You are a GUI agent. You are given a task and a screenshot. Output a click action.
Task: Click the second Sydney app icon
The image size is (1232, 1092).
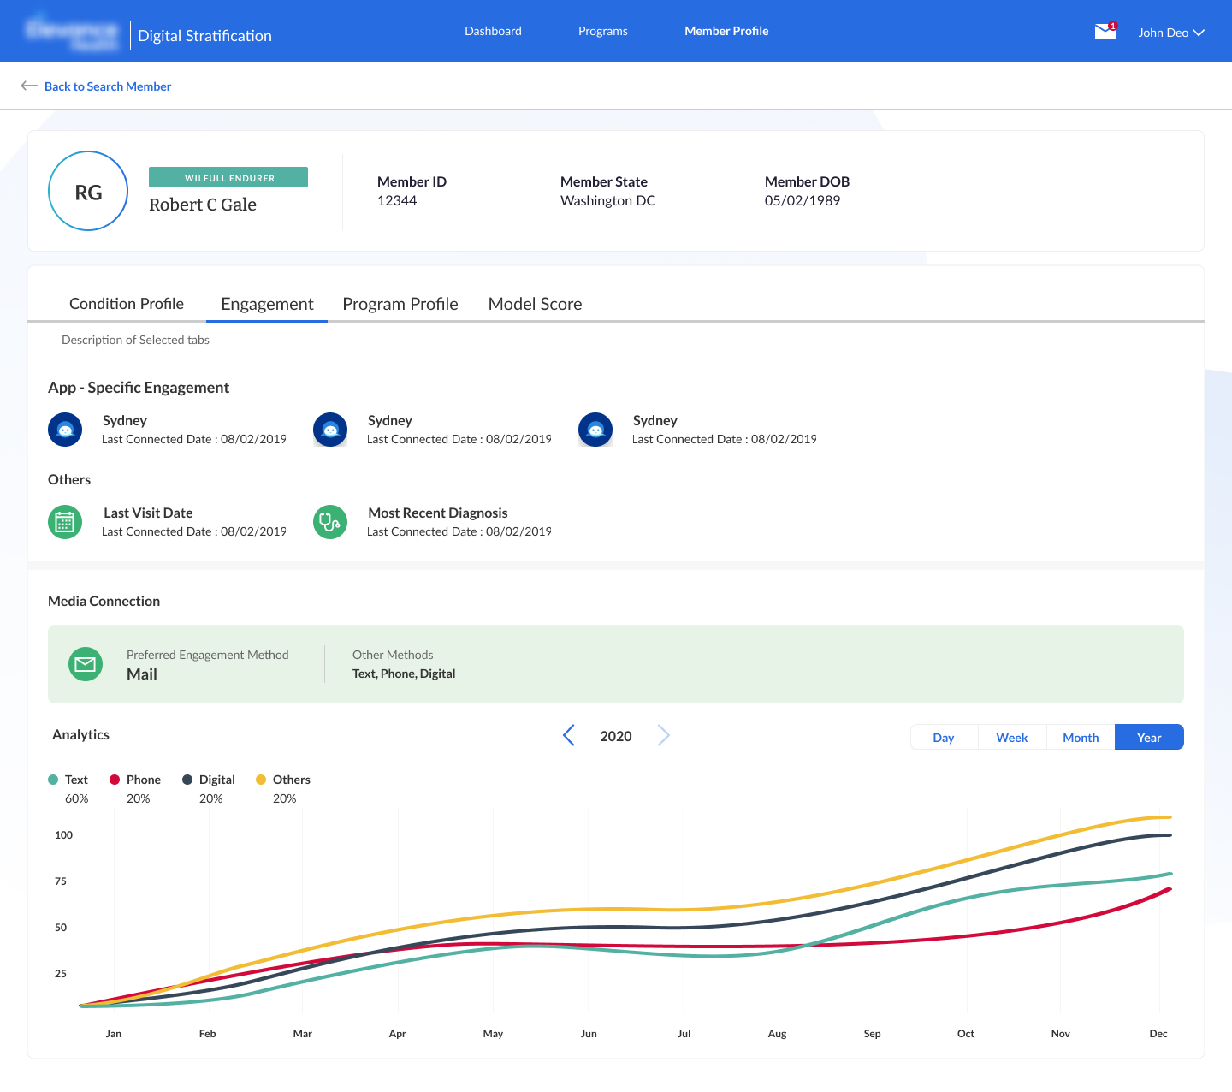330,430
